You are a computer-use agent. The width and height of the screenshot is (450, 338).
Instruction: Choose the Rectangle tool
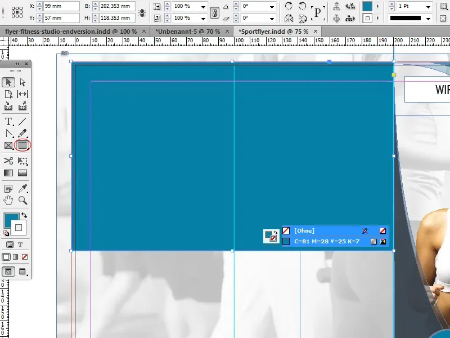point(22,145)
